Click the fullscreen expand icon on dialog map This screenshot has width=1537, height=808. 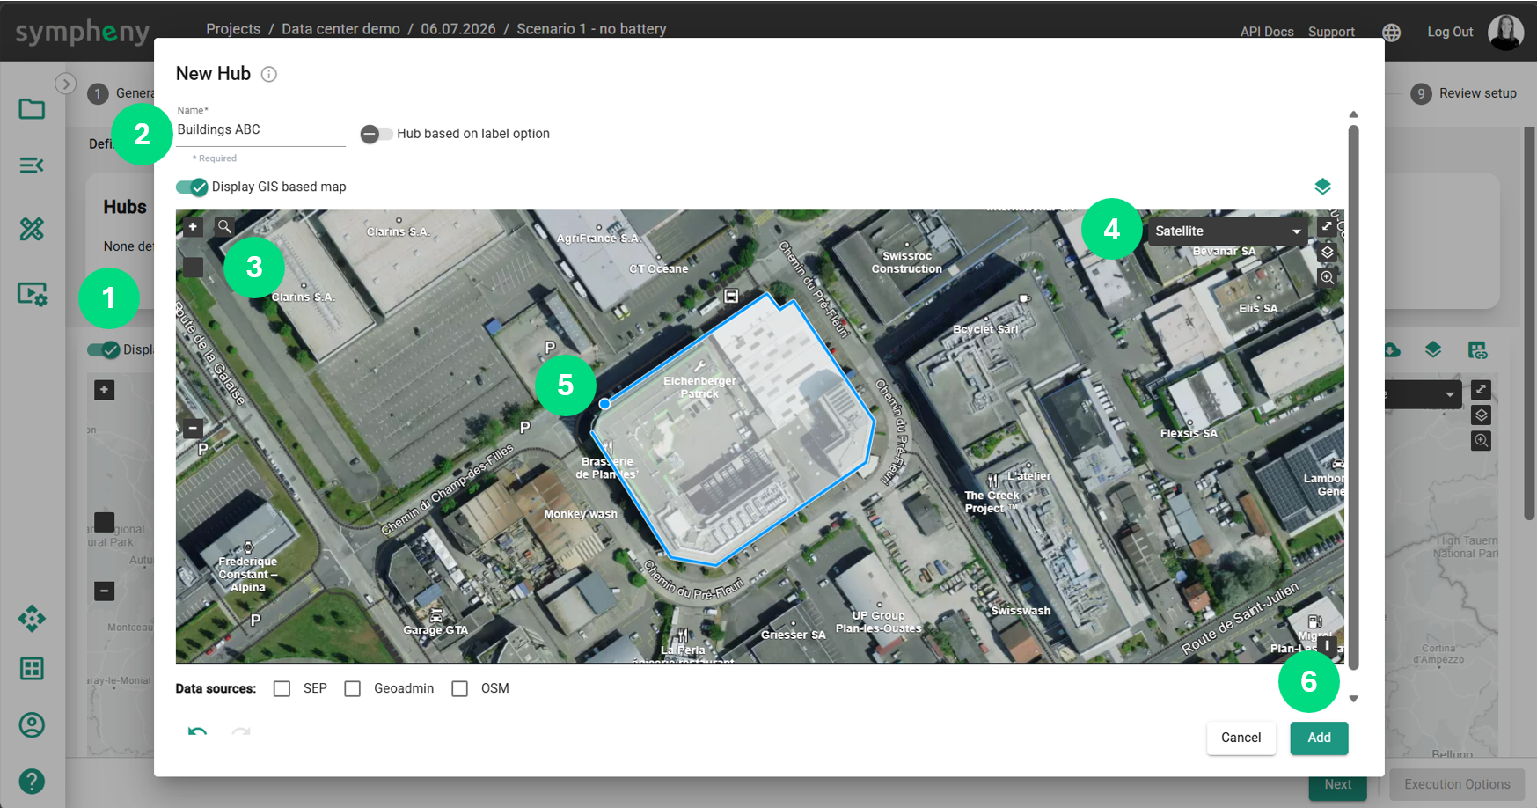(1327, 227)
